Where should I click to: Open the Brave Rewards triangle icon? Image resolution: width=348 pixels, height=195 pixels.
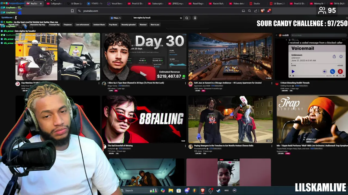(269, 11)
